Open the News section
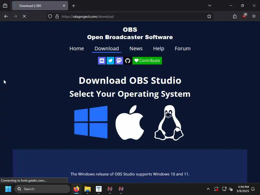260x195 pixels. click(x=136, y=48)
